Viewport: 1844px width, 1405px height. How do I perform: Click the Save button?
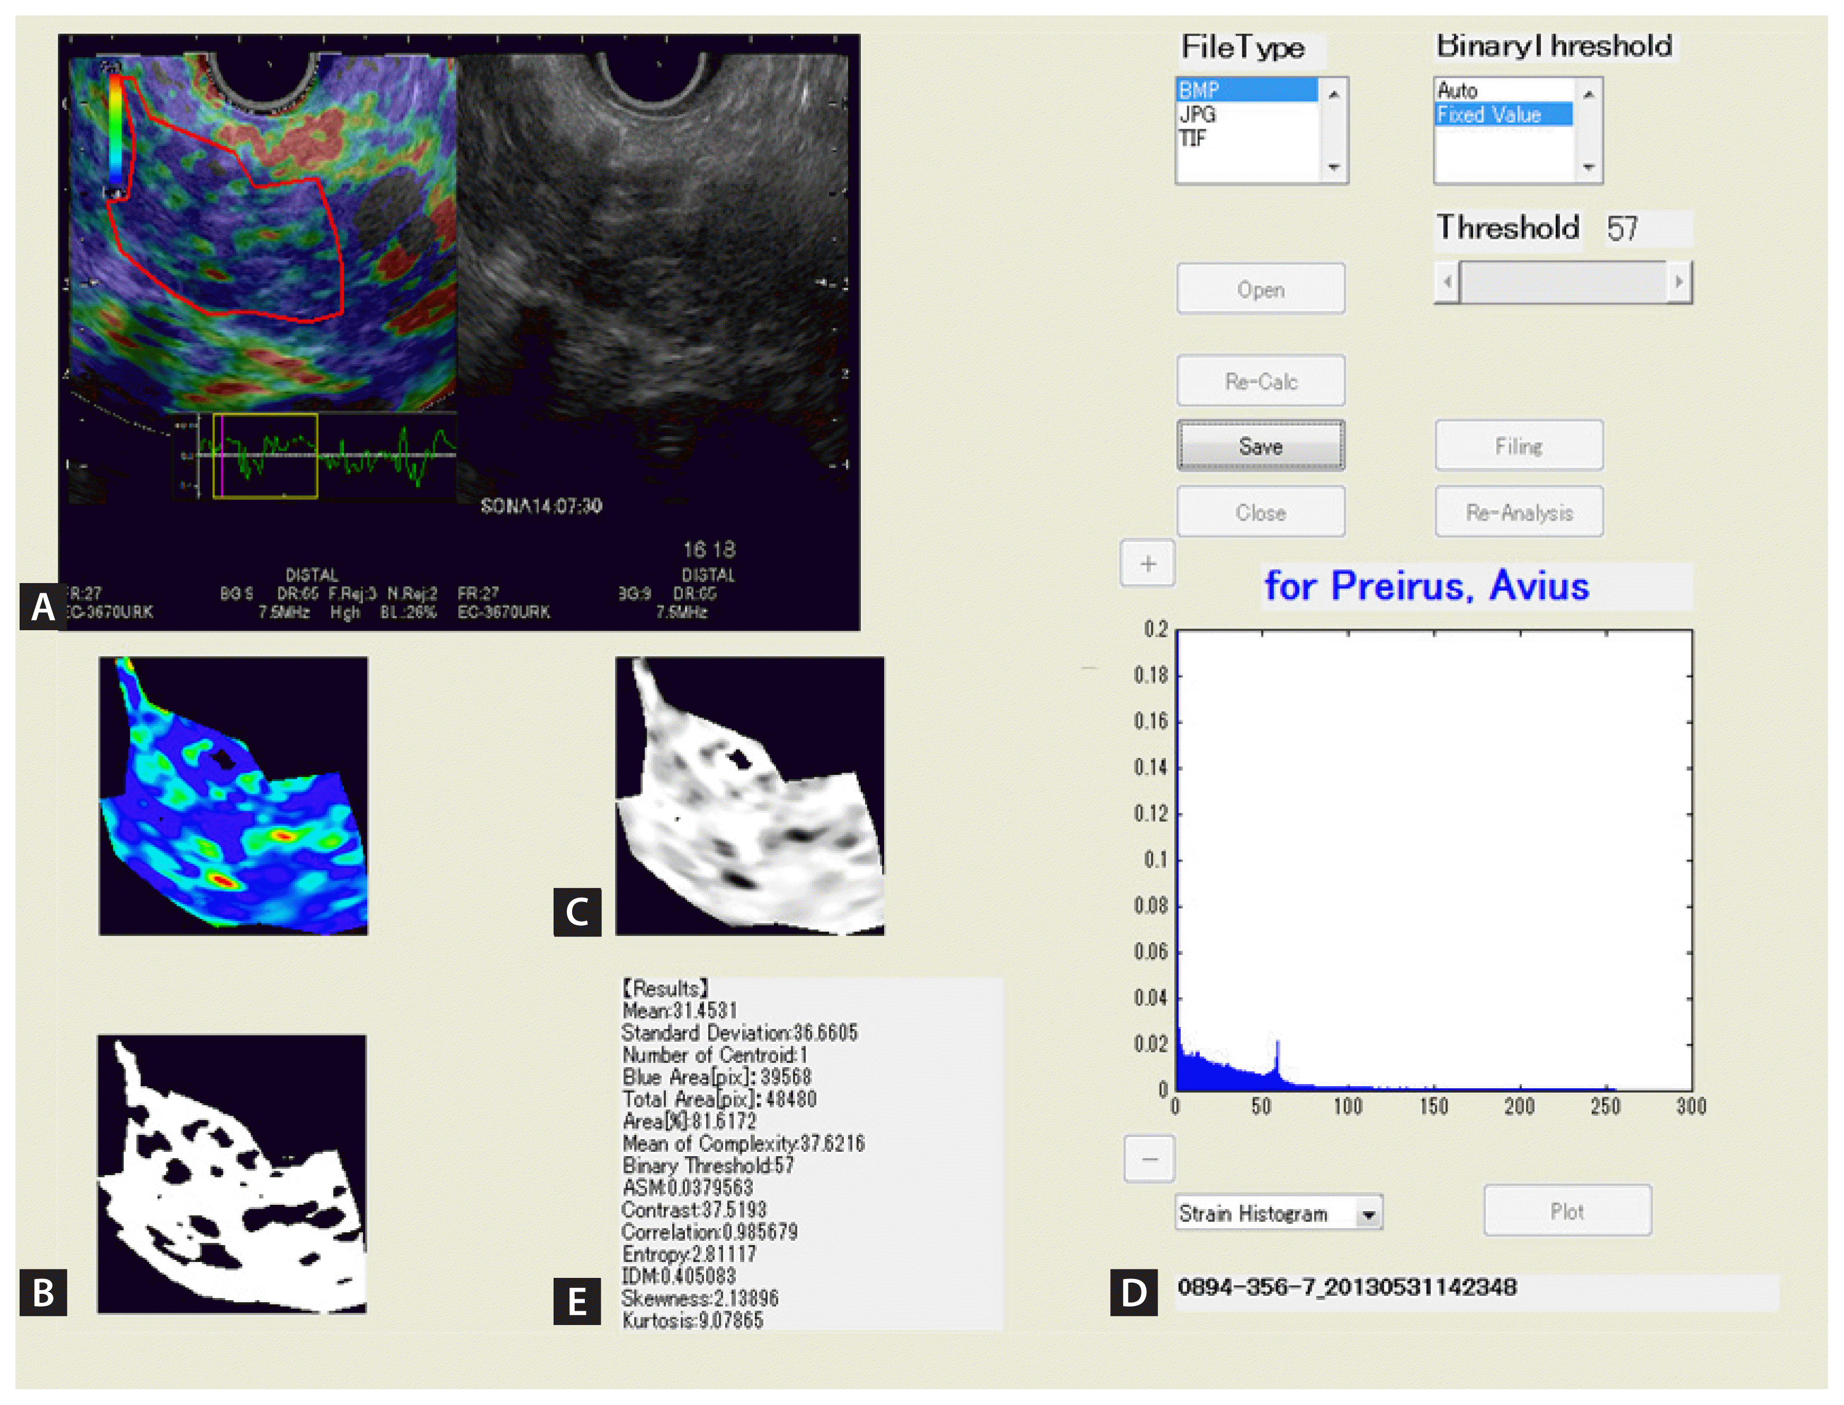(1261, 446)
